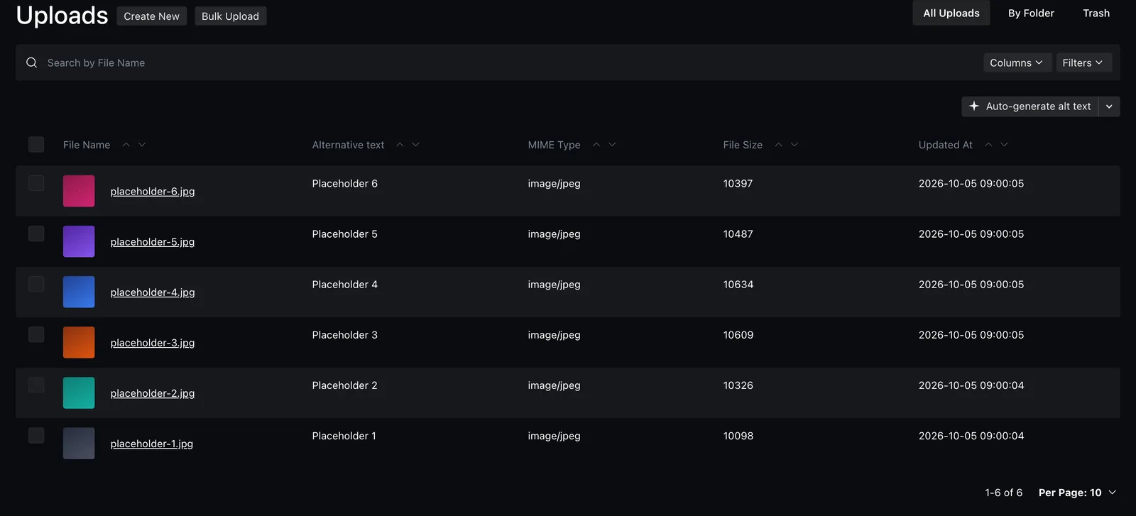Open the Trash view
This screenshot has height=516, width=1136.
click(x=1096, y=13)
